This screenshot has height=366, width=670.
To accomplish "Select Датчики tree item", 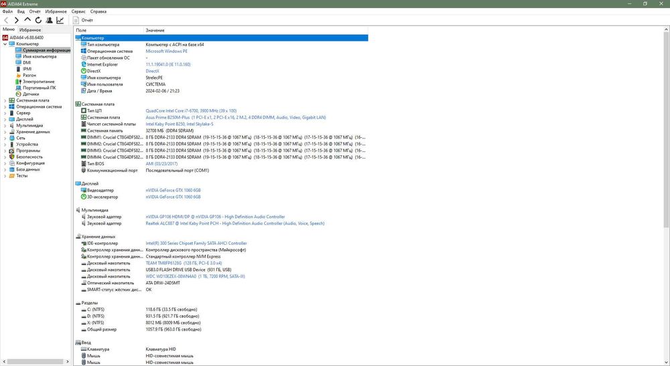I will (x=31, y=94).
